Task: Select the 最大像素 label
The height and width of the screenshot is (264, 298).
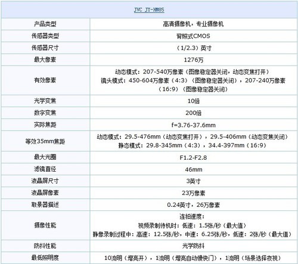Action: [x=45, y=60]
